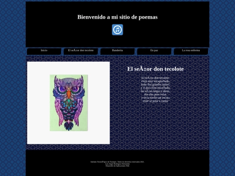Screen dimensions: 235x176
Task: Click the line 'y en la noche tan oscura'
Action: coord(155,98)
